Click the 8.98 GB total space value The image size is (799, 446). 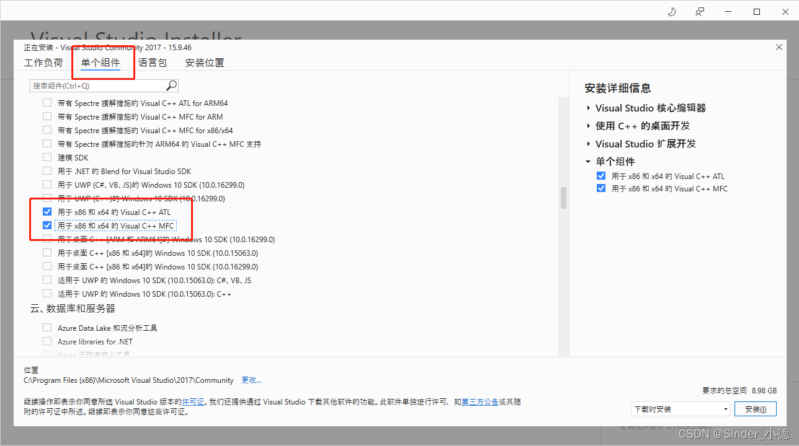[x=764, y=391]
